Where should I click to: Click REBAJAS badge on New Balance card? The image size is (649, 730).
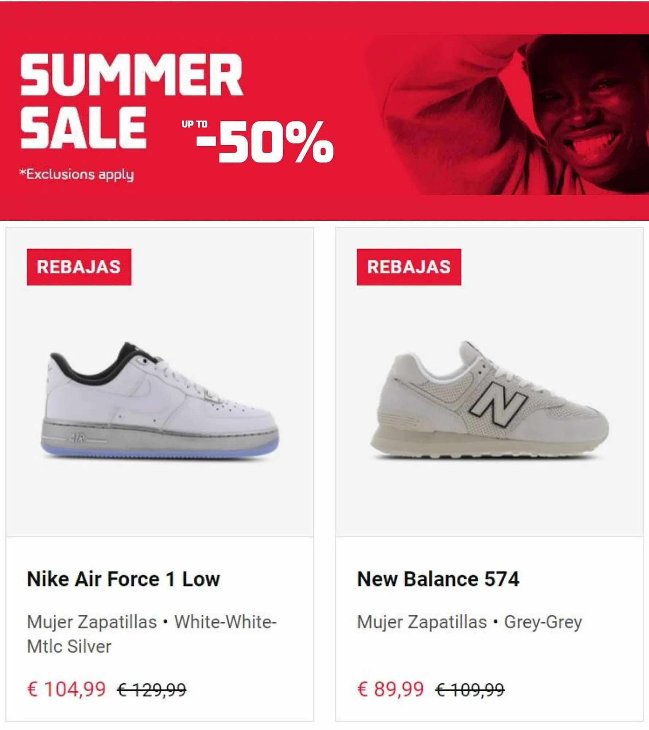[x=409, y=267]
